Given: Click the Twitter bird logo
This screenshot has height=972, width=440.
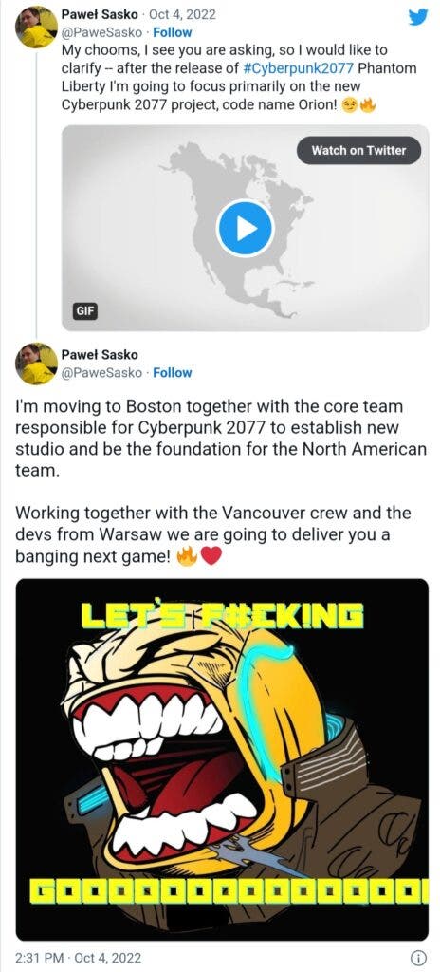Looking at the screenshot, I should (418, 17).
